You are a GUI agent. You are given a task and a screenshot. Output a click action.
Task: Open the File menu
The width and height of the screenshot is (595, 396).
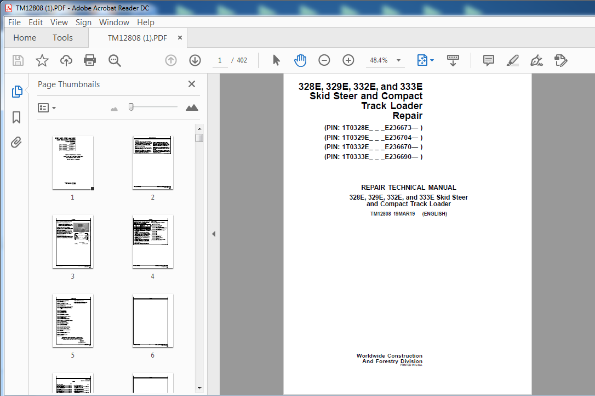tap(14, 22)
